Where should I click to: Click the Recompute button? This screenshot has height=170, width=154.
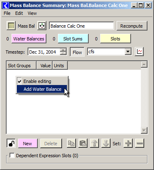132,26
